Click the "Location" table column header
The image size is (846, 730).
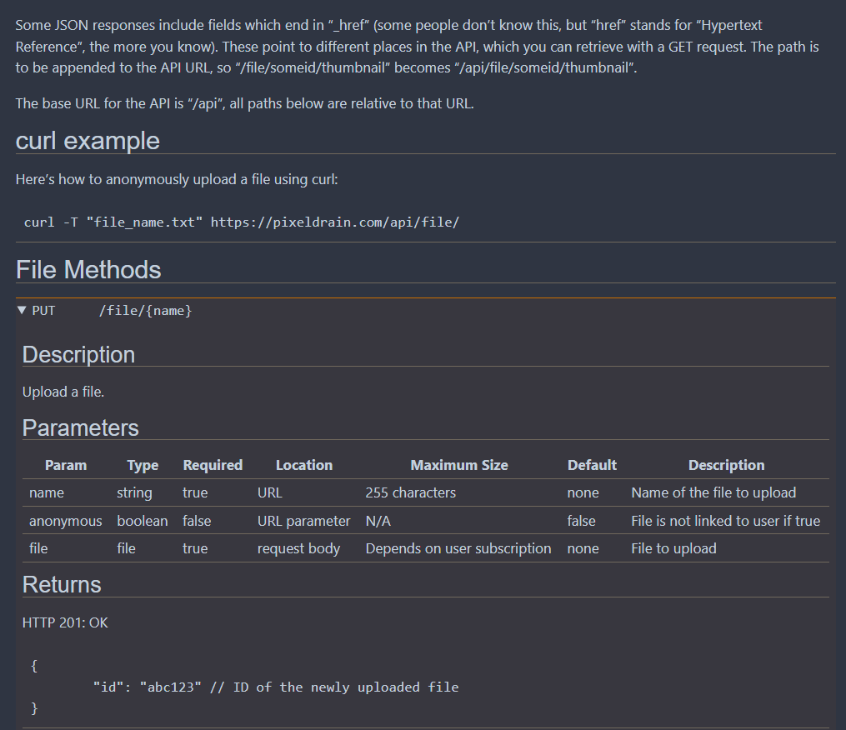click(x=304, y=465)
